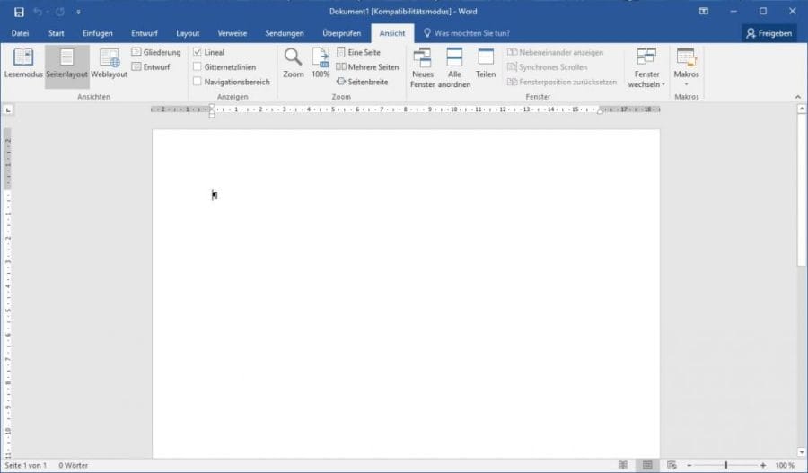
Task: Uncheck the Lineal checkbox
Action: (x=197, y=52)
